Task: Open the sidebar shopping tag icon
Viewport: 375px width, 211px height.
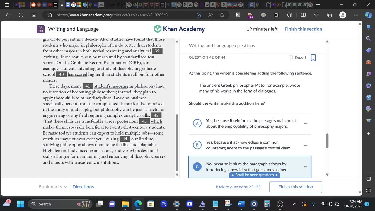Action: click(x=369, y=50)
